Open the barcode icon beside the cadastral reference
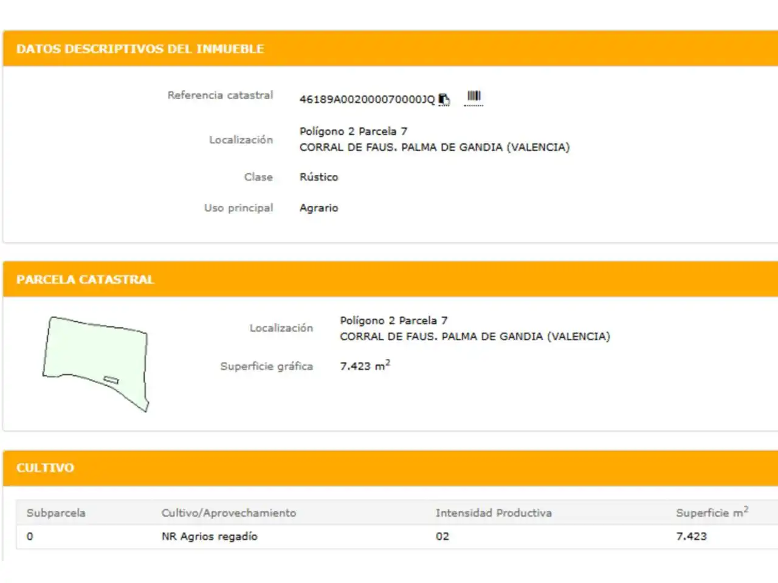778x583 pixels. (x=473, y=97)
